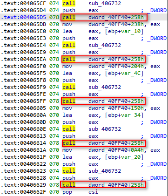The height and width of the screenshot is (196, 168).
Task: Click address .text:00406613
Action: coord(23,136)
